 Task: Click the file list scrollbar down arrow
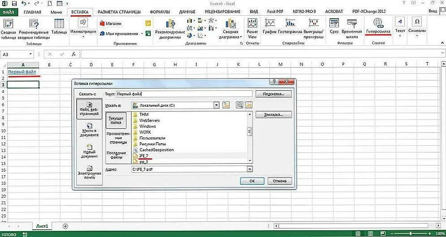pyautogui.click(x=250, y=161)
